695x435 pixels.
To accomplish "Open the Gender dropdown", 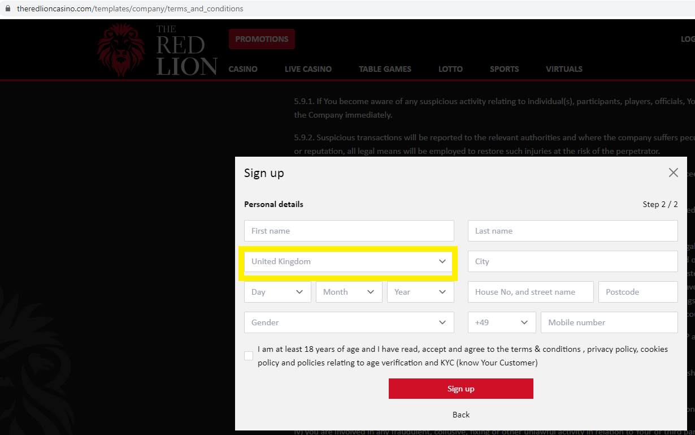I will pyautogui.click(x=349, y=322).
